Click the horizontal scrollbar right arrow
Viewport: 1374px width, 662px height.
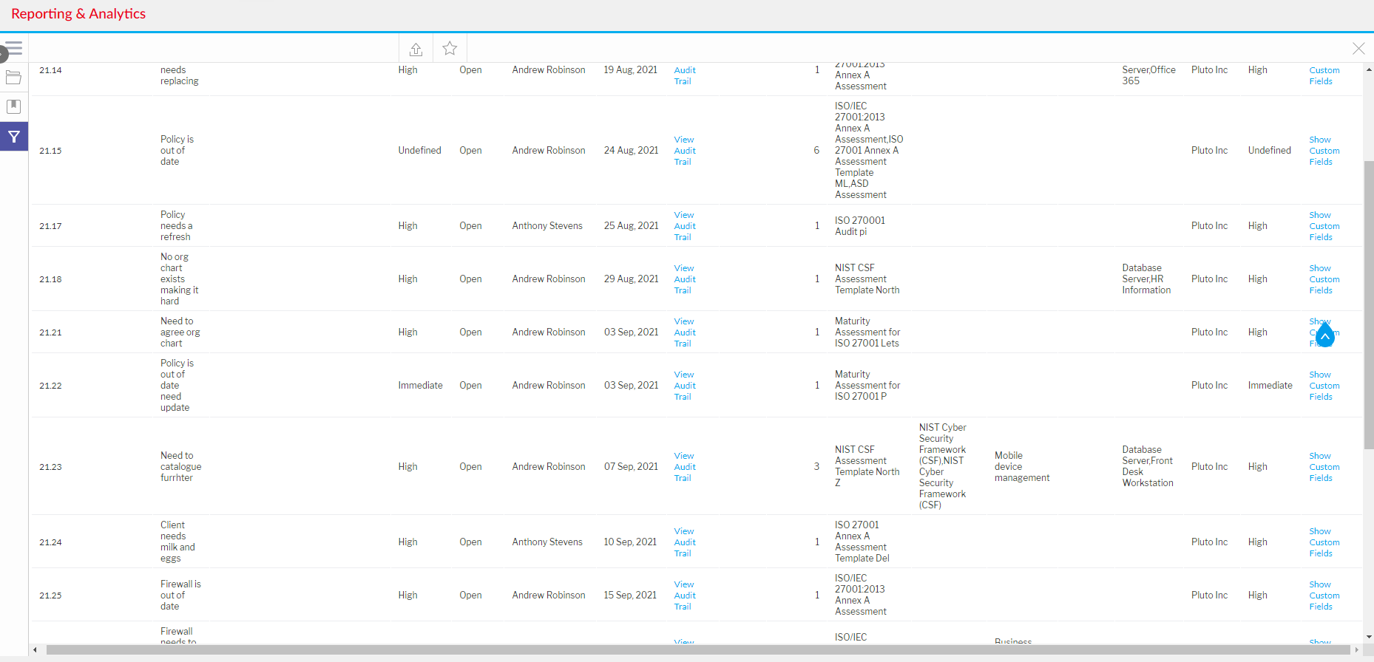(x=1356, y=650)
